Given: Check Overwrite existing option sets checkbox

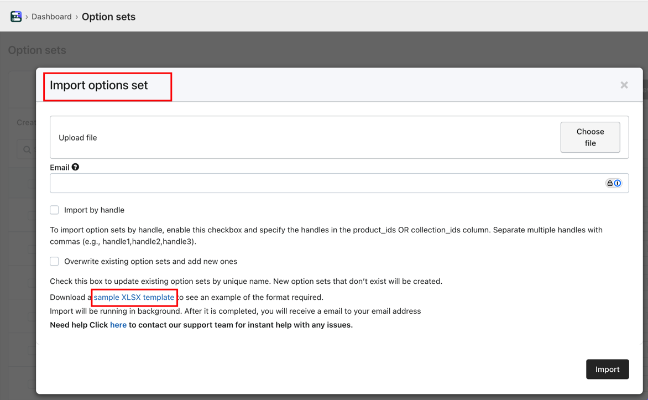Looking at the screenshot, I should (x=54, y=262).
